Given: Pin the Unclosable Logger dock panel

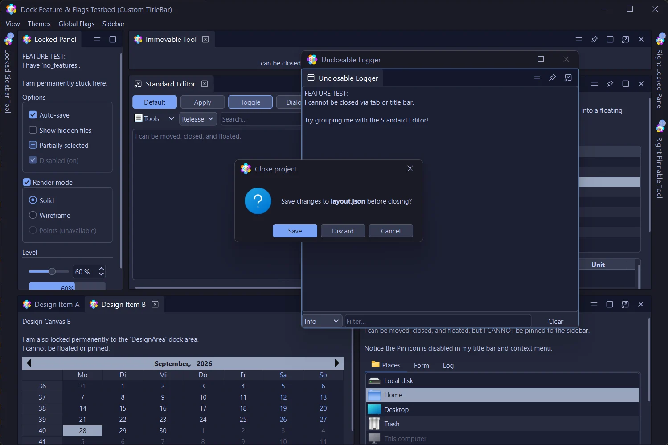Looking at the screenshot, I should pos(553,78).
